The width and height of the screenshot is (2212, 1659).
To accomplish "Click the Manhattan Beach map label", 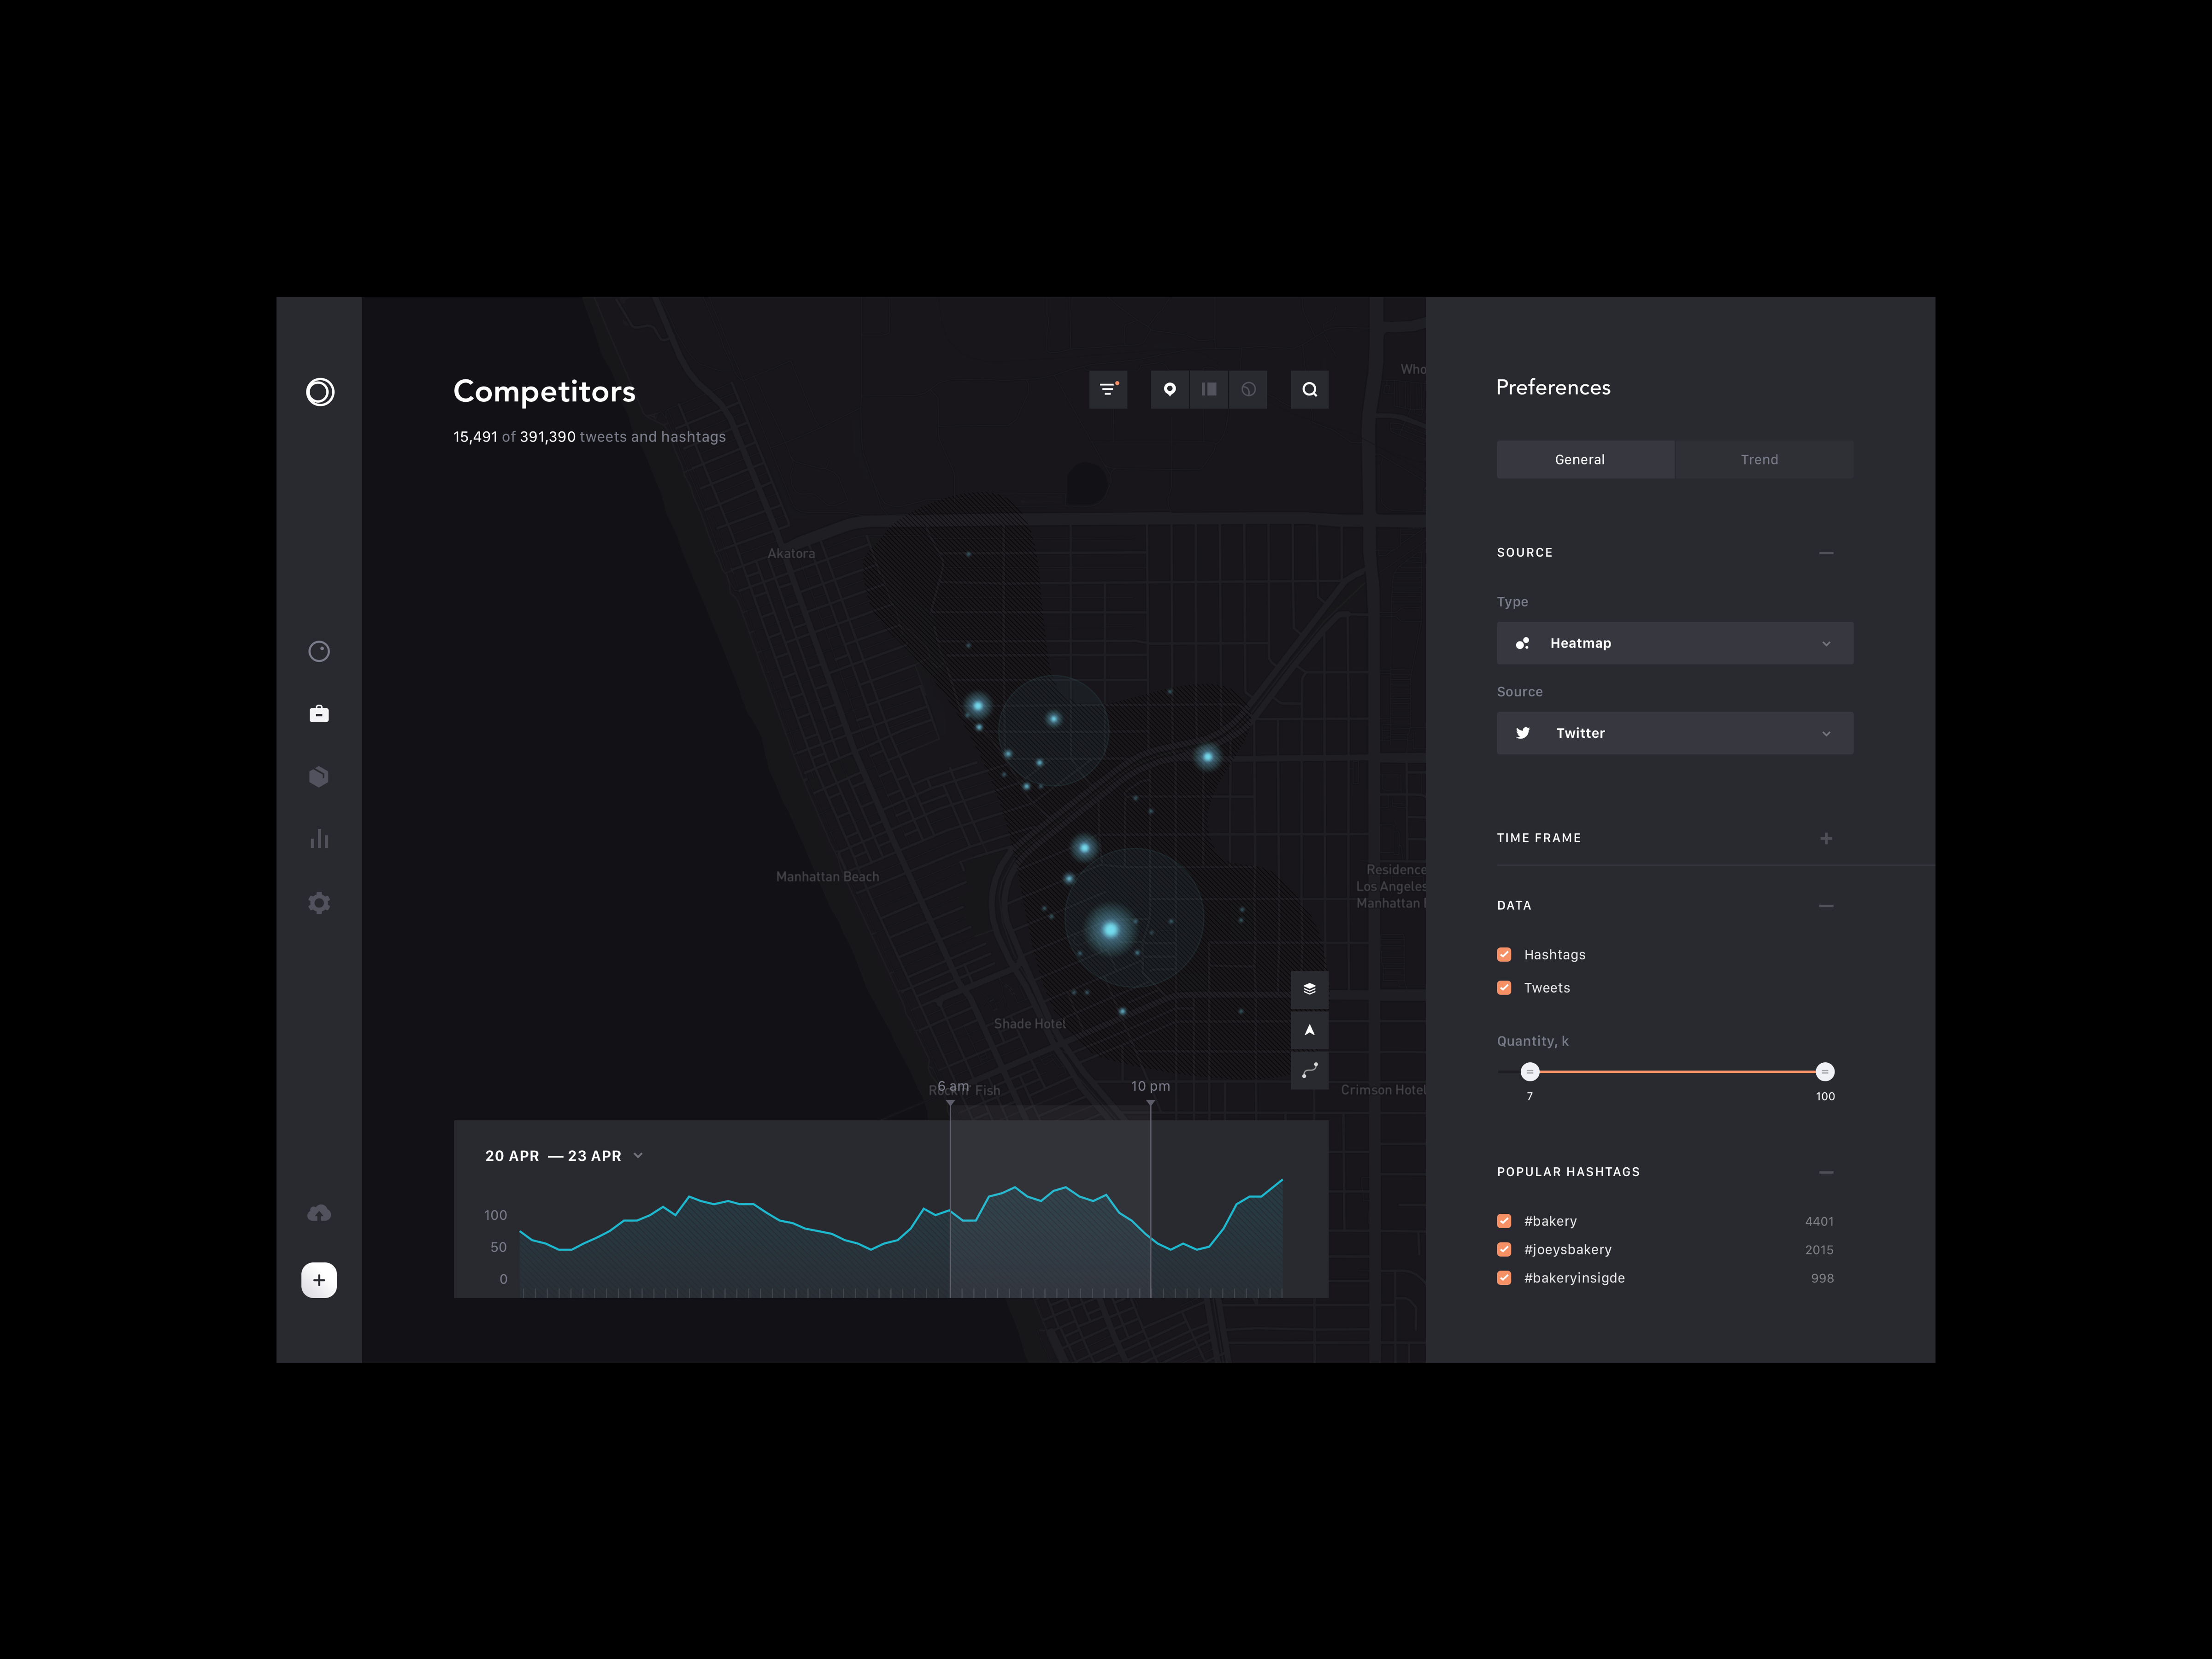I will [828, 877].
